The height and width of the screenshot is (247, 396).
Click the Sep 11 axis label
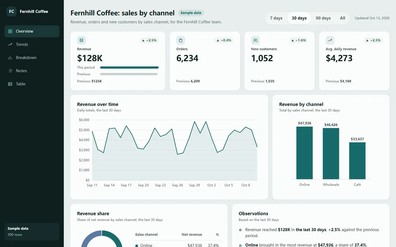pyautogui.click(x=92, y=185)
